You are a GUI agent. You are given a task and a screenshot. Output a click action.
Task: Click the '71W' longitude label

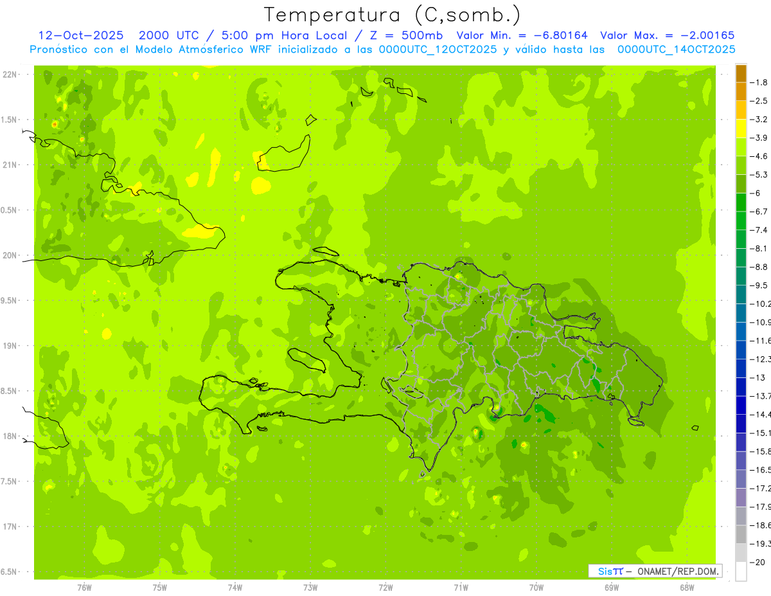tap(461, 587)
